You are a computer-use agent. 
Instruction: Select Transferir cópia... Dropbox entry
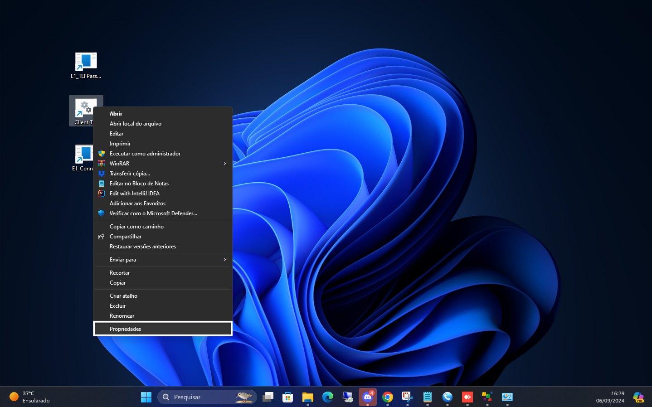pos(163,174)
